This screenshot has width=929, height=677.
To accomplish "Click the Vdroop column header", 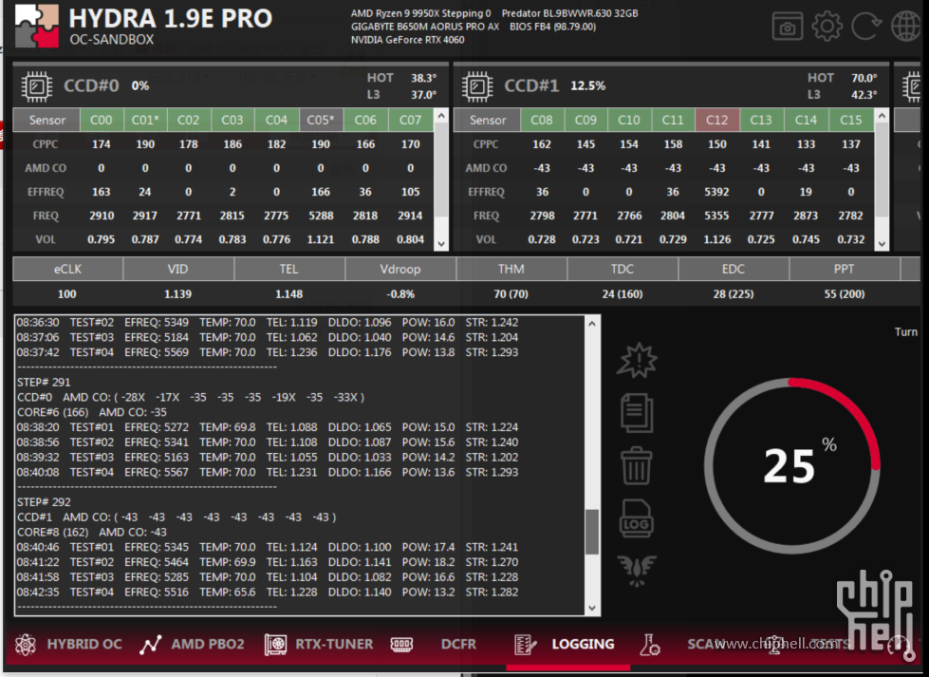I will (400, 269).
